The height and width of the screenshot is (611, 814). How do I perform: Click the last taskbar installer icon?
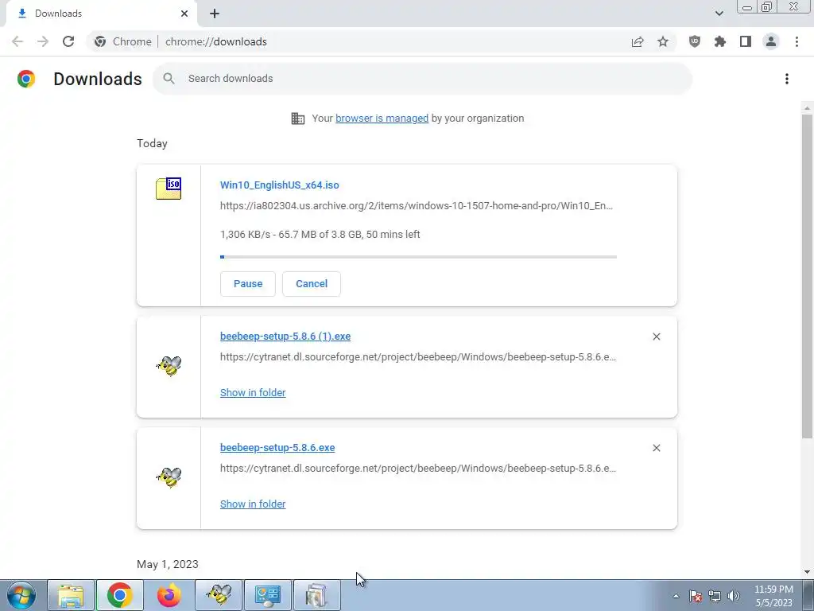pyautogui.click(x=317, y=595)
